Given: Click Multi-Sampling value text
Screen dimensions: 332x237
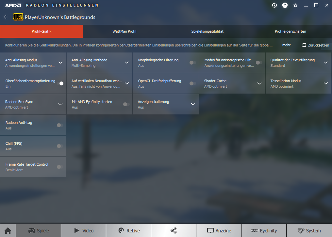Looking at the screenshot, I should click(x=83, y=66).
